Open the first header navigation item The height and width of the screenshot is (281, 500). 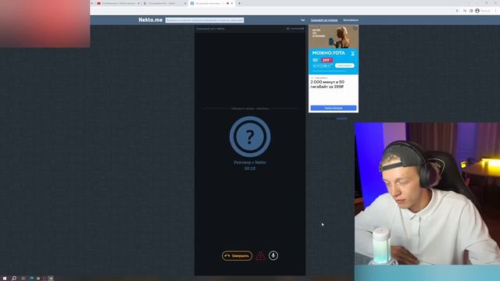pyautogui.click(x=303, y=20)
